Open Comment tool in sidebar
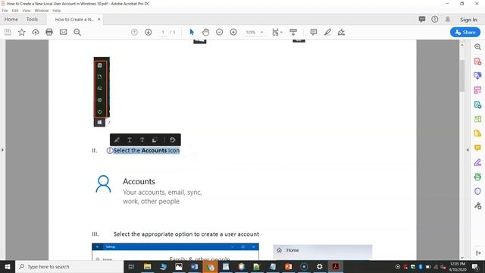Viewport: 485px width, 273px height. tap(477, 148)
